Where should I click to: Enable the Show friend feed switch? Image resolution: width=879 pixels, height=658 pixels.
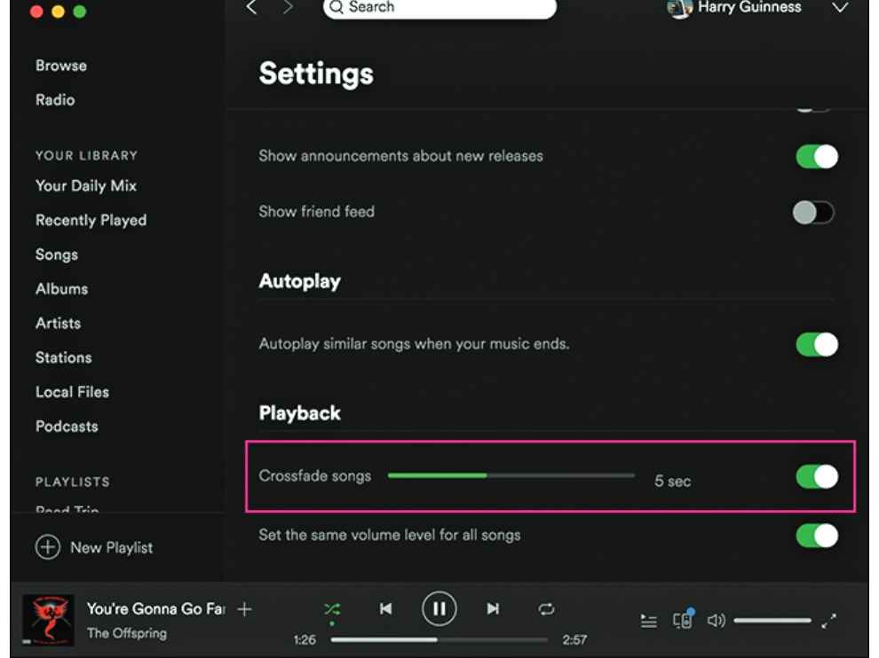[x=814, y=213]
